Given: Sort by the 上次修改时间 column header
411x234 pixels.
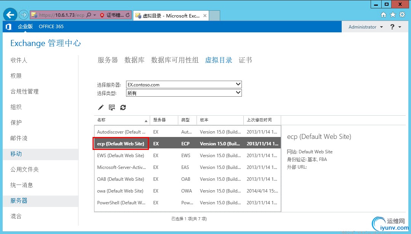Looking at the screenshot, I should click(x=262, y=120).
